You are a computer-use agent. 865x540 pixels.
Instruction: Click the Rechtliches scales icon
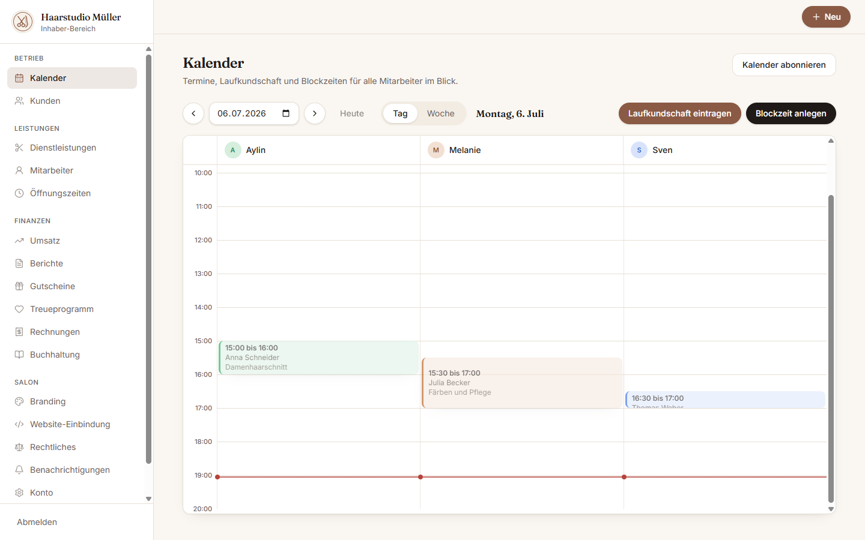(x=19, y=447)
